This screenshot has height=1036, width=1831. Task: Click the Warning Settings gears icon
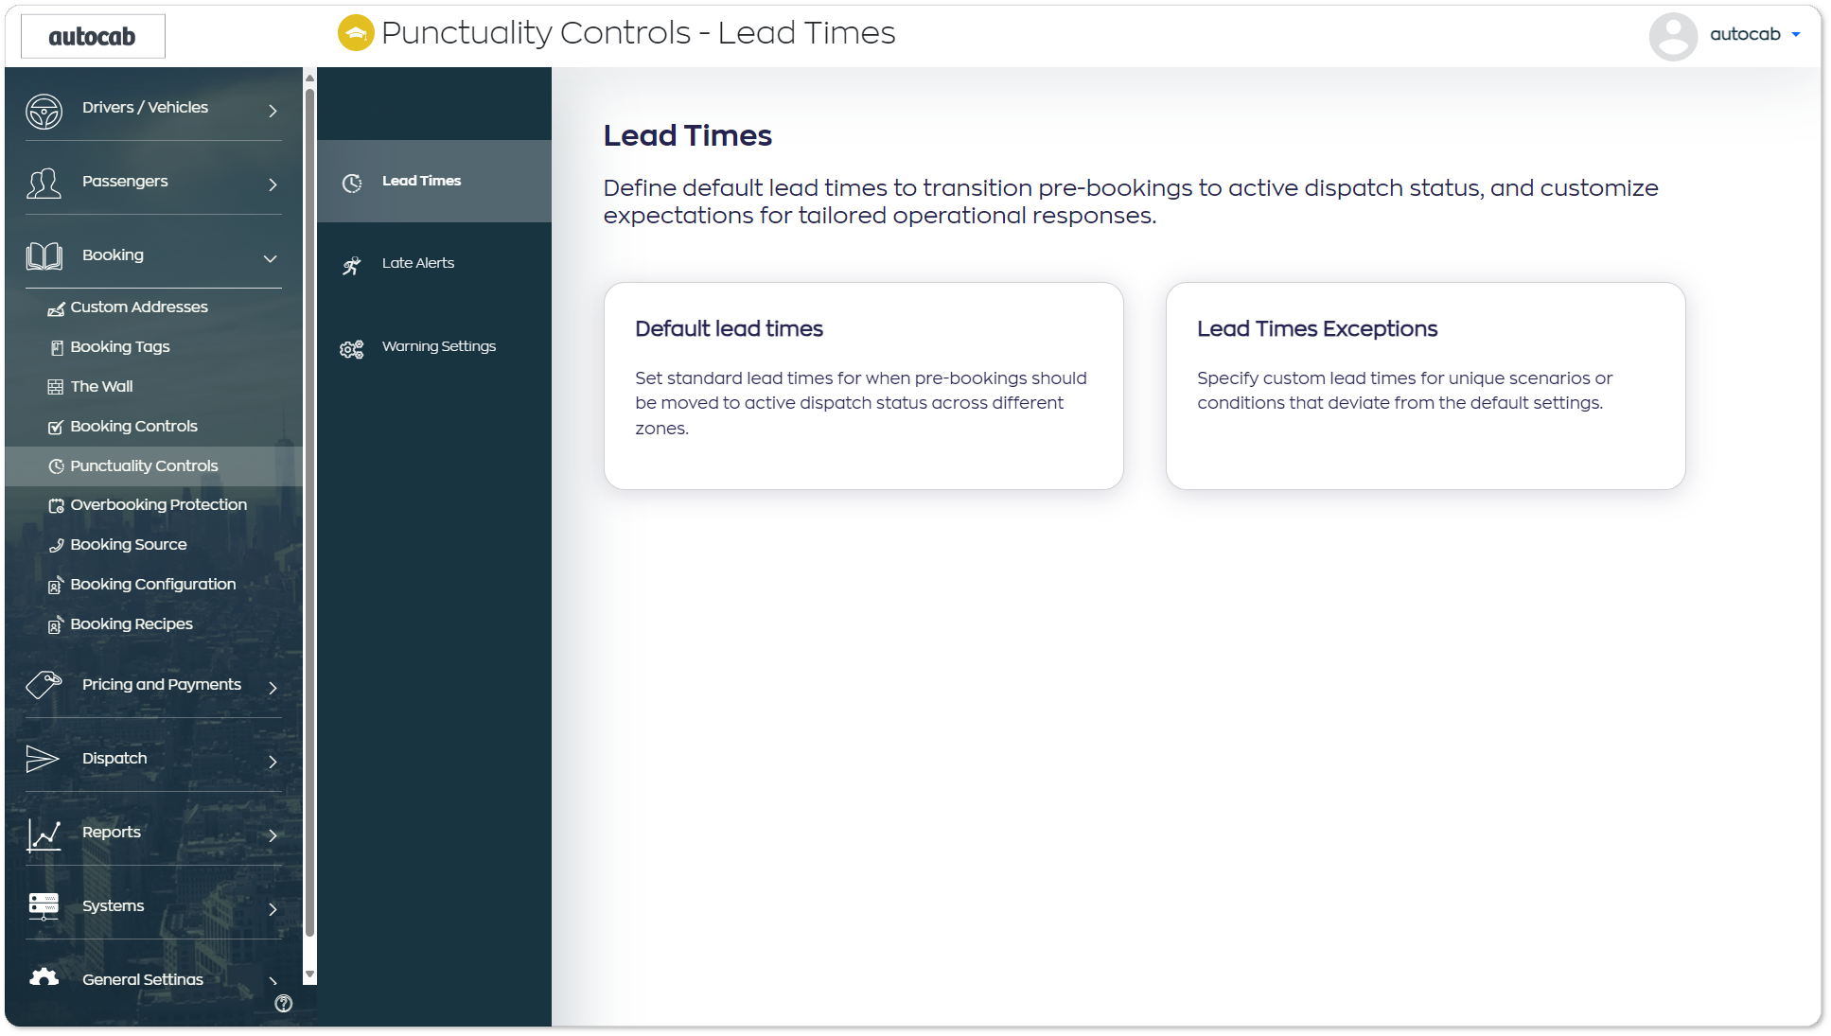351,349
